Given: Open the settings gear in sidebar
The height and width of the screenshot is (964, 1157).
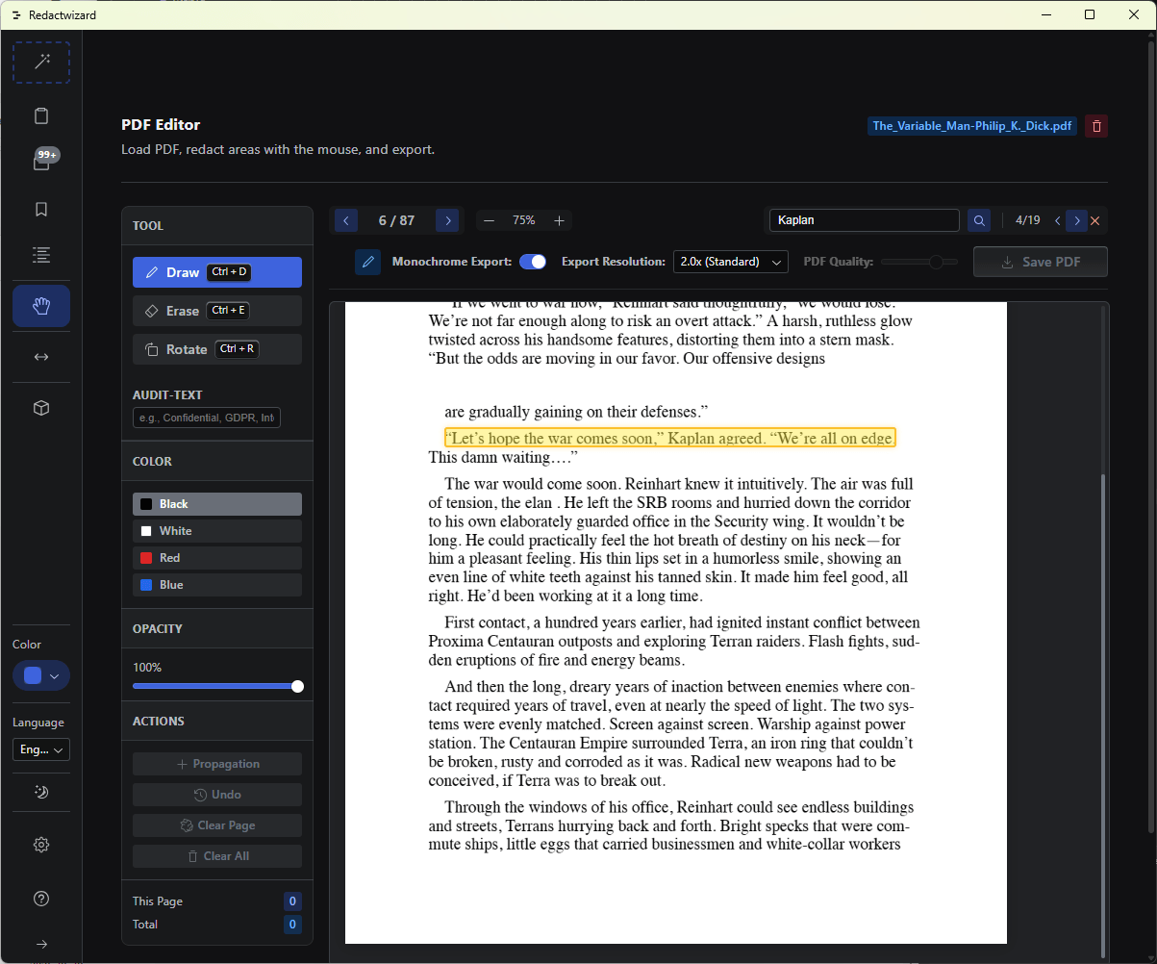Looking at the screenshot, I should tap(41, 845).
